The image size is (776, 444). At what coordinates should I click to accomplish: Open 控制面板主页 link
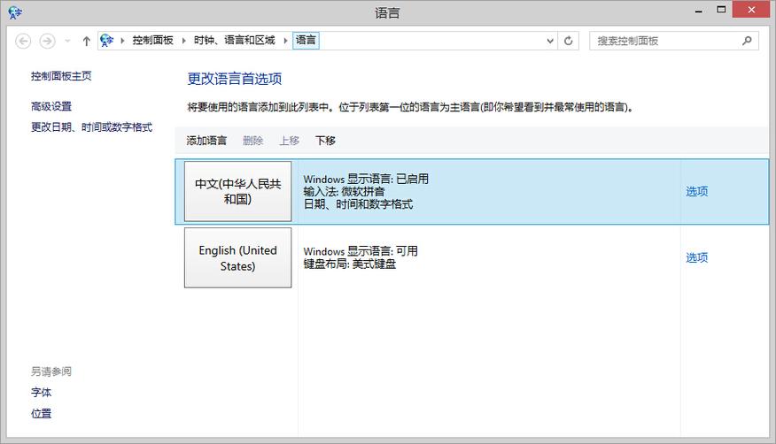[61, 76]
